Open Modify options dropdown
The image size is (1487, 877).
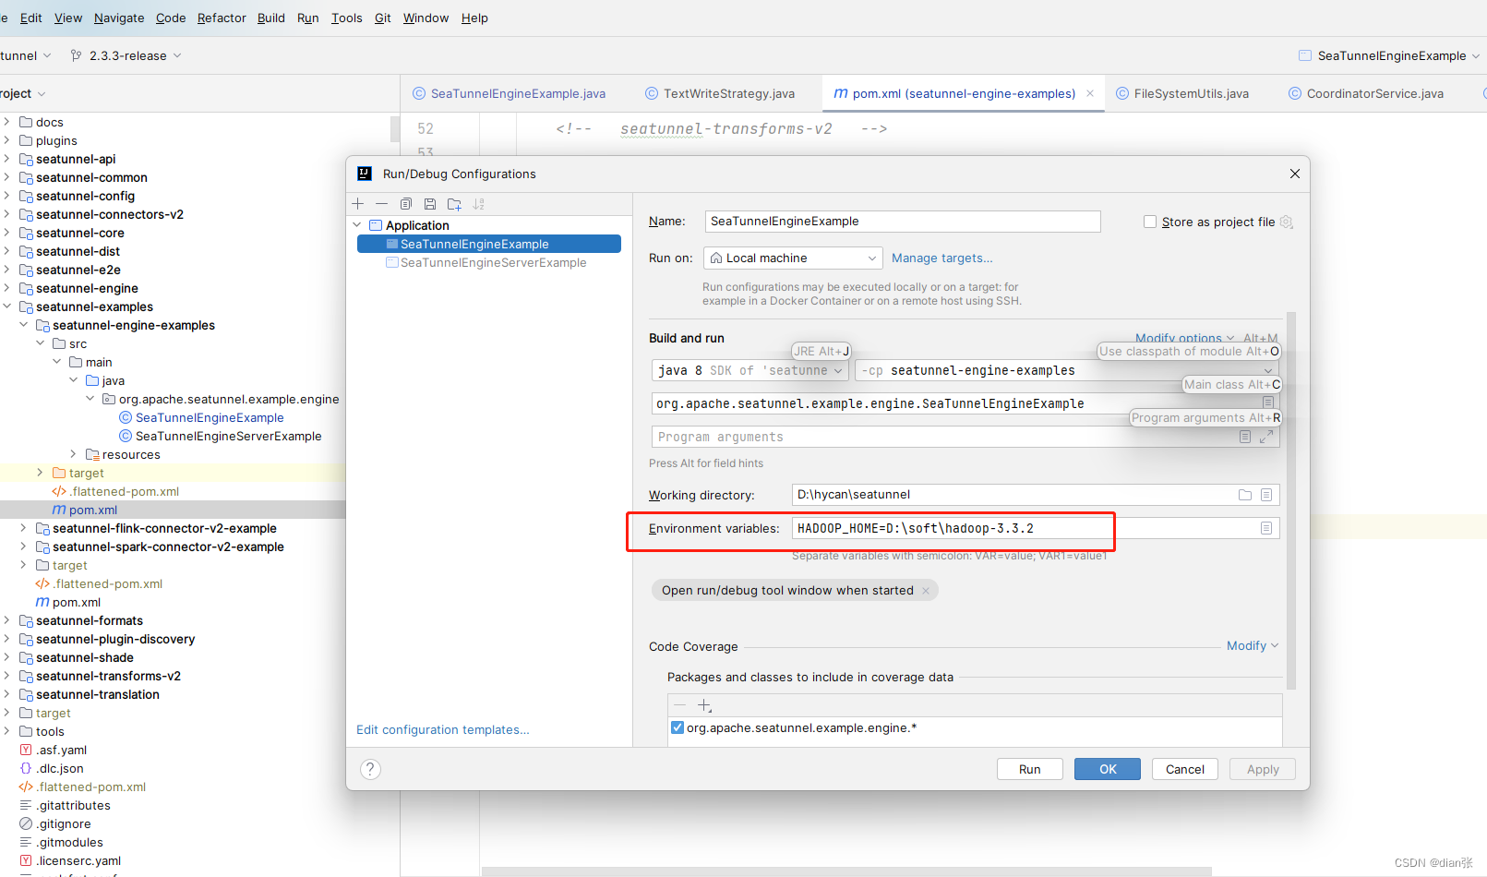click(x=1184, y=338)
